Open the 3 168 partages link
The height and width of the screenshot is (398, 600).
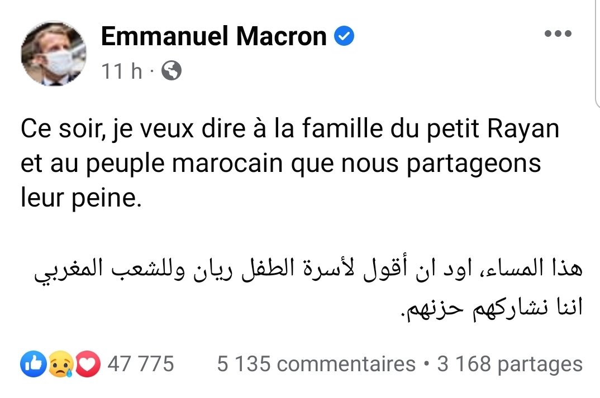[x=509, y=365]
